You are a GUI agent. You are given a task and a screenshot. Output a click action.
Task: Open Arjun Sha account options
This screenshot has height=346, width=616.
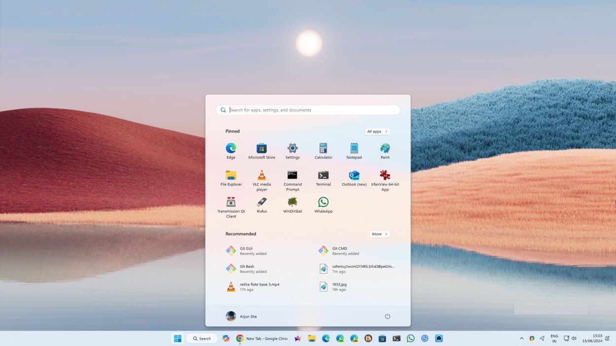[x=242, y=316]
